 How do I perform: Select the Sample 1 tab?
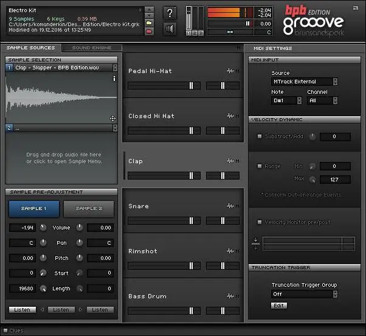34,209
